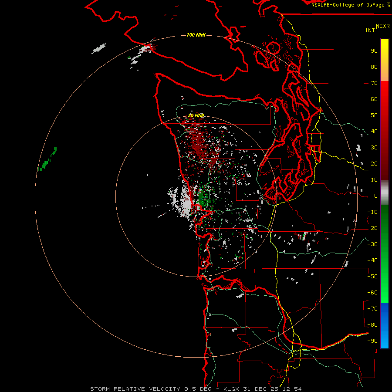Click the '0' value on the velocity scale
392x392 pixels.
point(376,196)
